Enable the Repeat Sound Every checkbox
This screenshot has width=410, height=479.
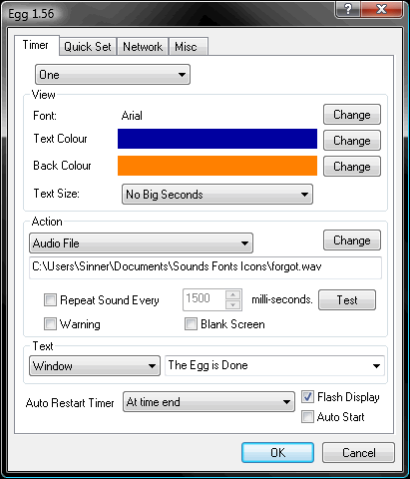50,299
